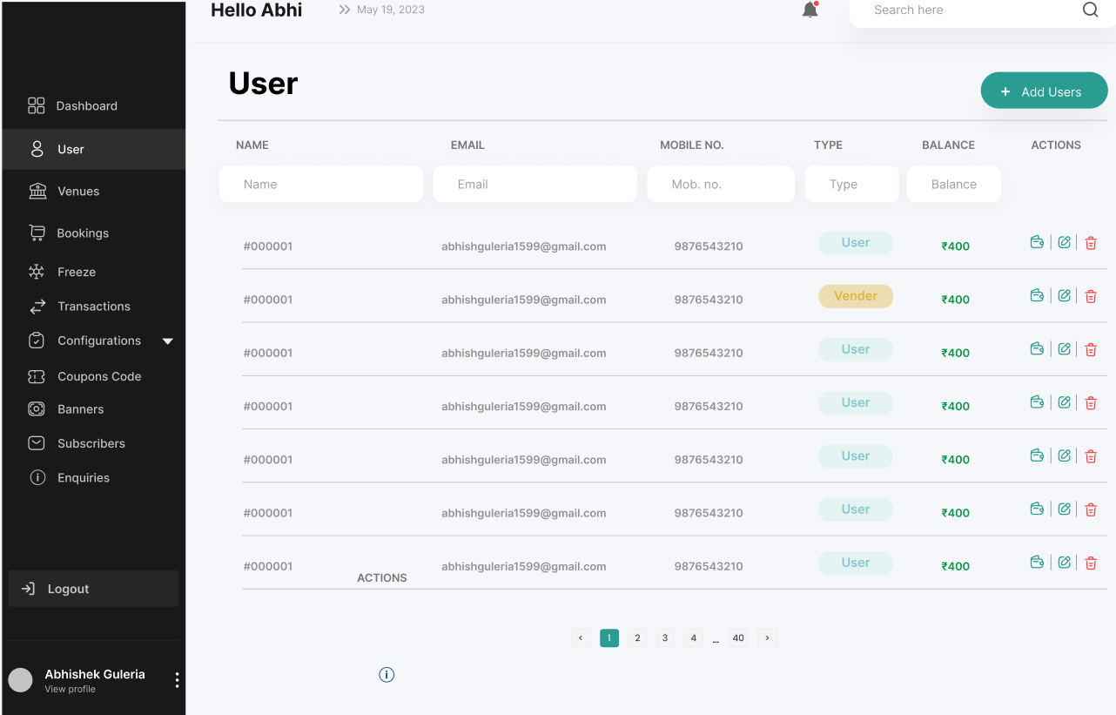Viewport: 1116px width, 715px height.
Task: Open the Bookings page
Action: coord(82,233)
